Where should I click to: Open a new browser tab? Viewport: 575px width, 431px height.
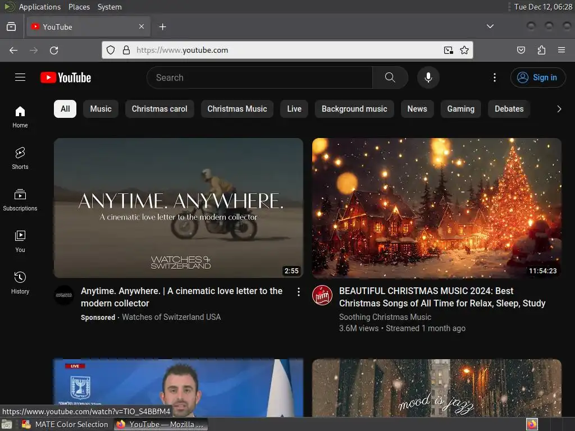click(x=162, y=27)
